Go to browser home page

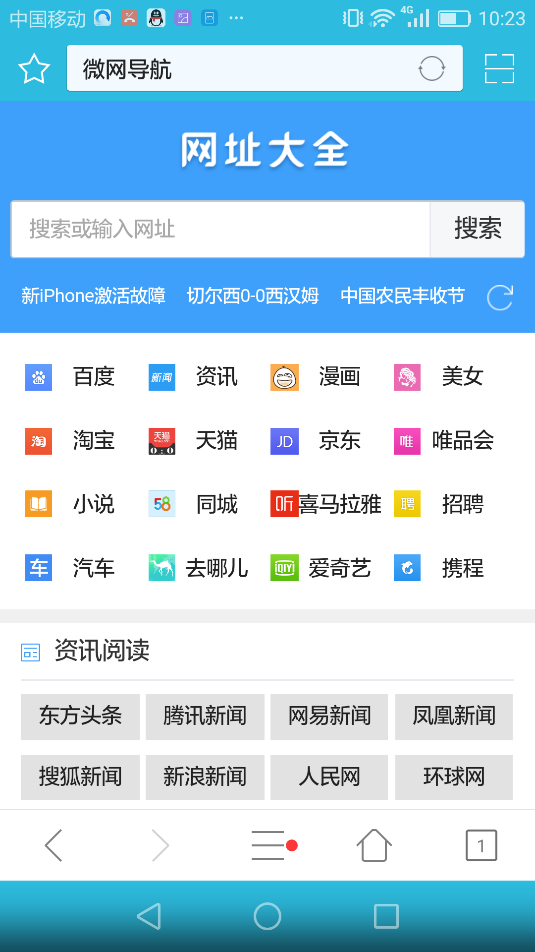374,845
